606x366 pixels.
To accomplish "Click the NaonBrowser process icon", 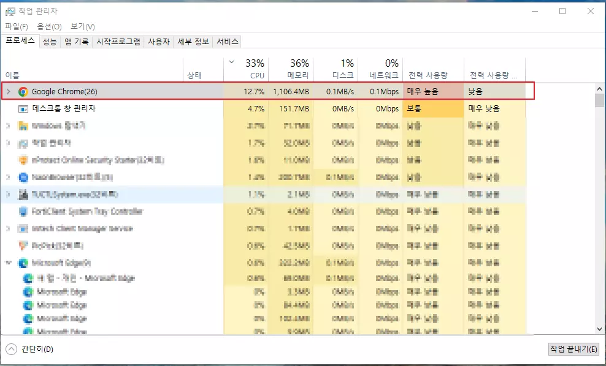I will point(23,177).
